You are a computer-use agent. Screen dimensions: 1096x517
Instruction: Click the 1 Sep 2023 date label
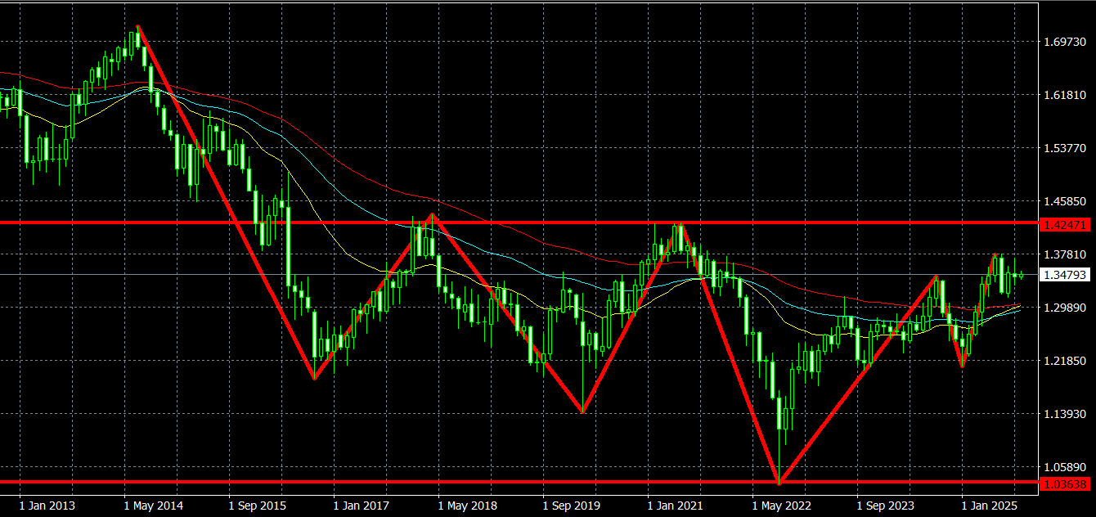[x=886, y=506]
